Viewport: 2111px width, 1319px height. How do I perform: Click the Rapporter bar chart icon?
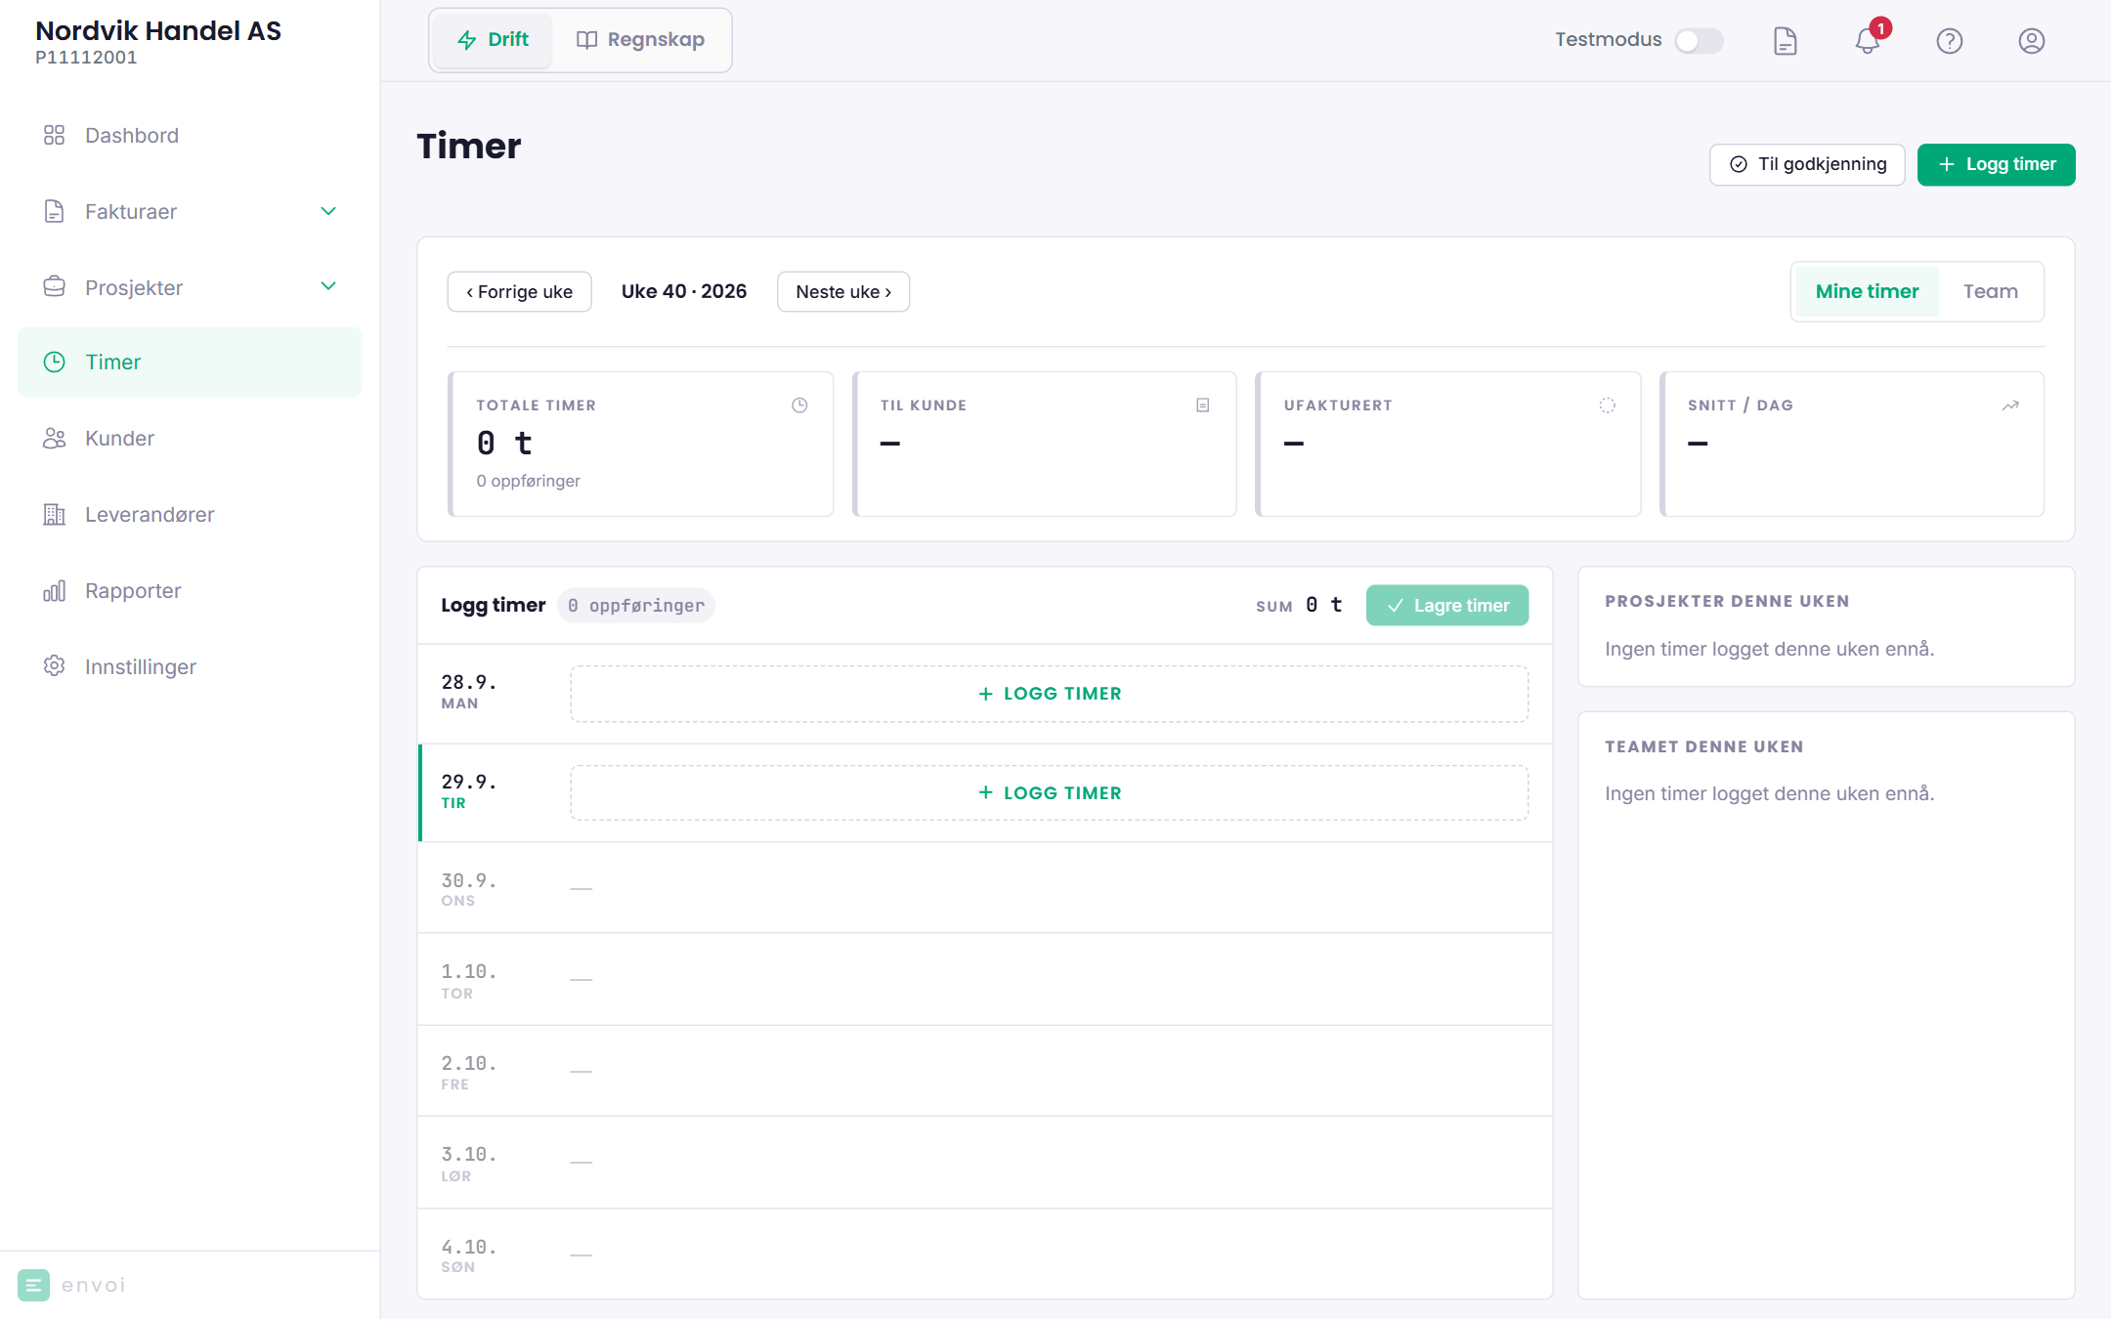coord(55,590)
